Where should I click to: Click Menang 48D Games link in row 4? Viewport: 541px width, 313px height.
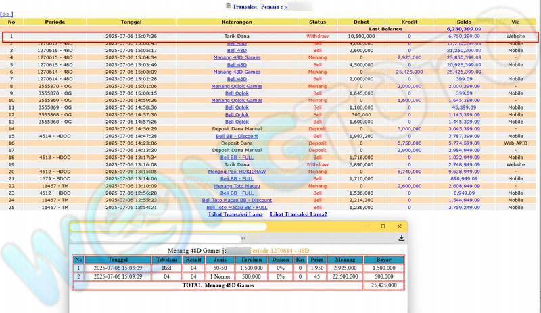[237, 57]
